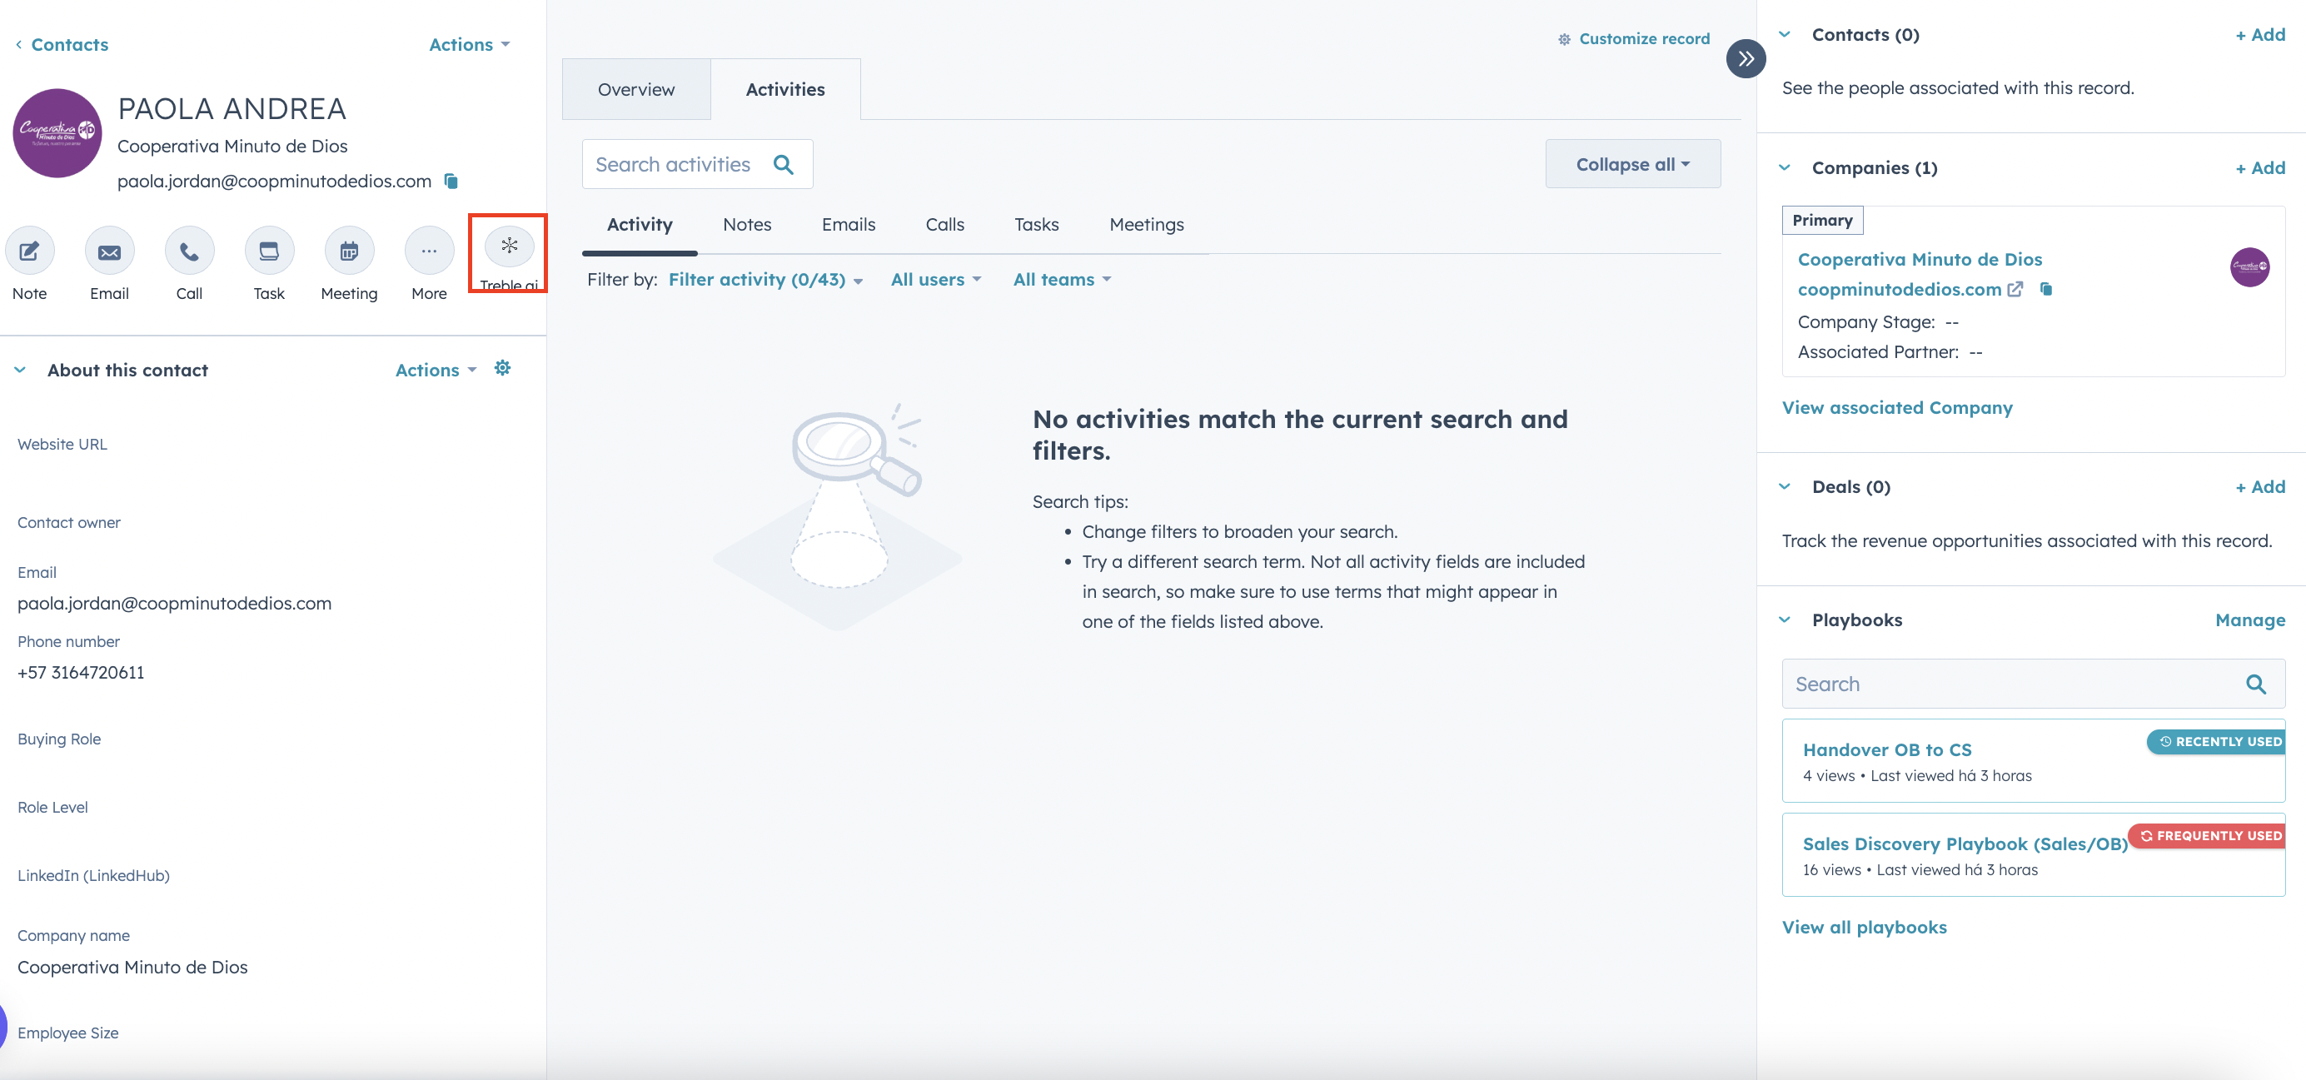Focus the Playbooks Search field

(2032, 684)
